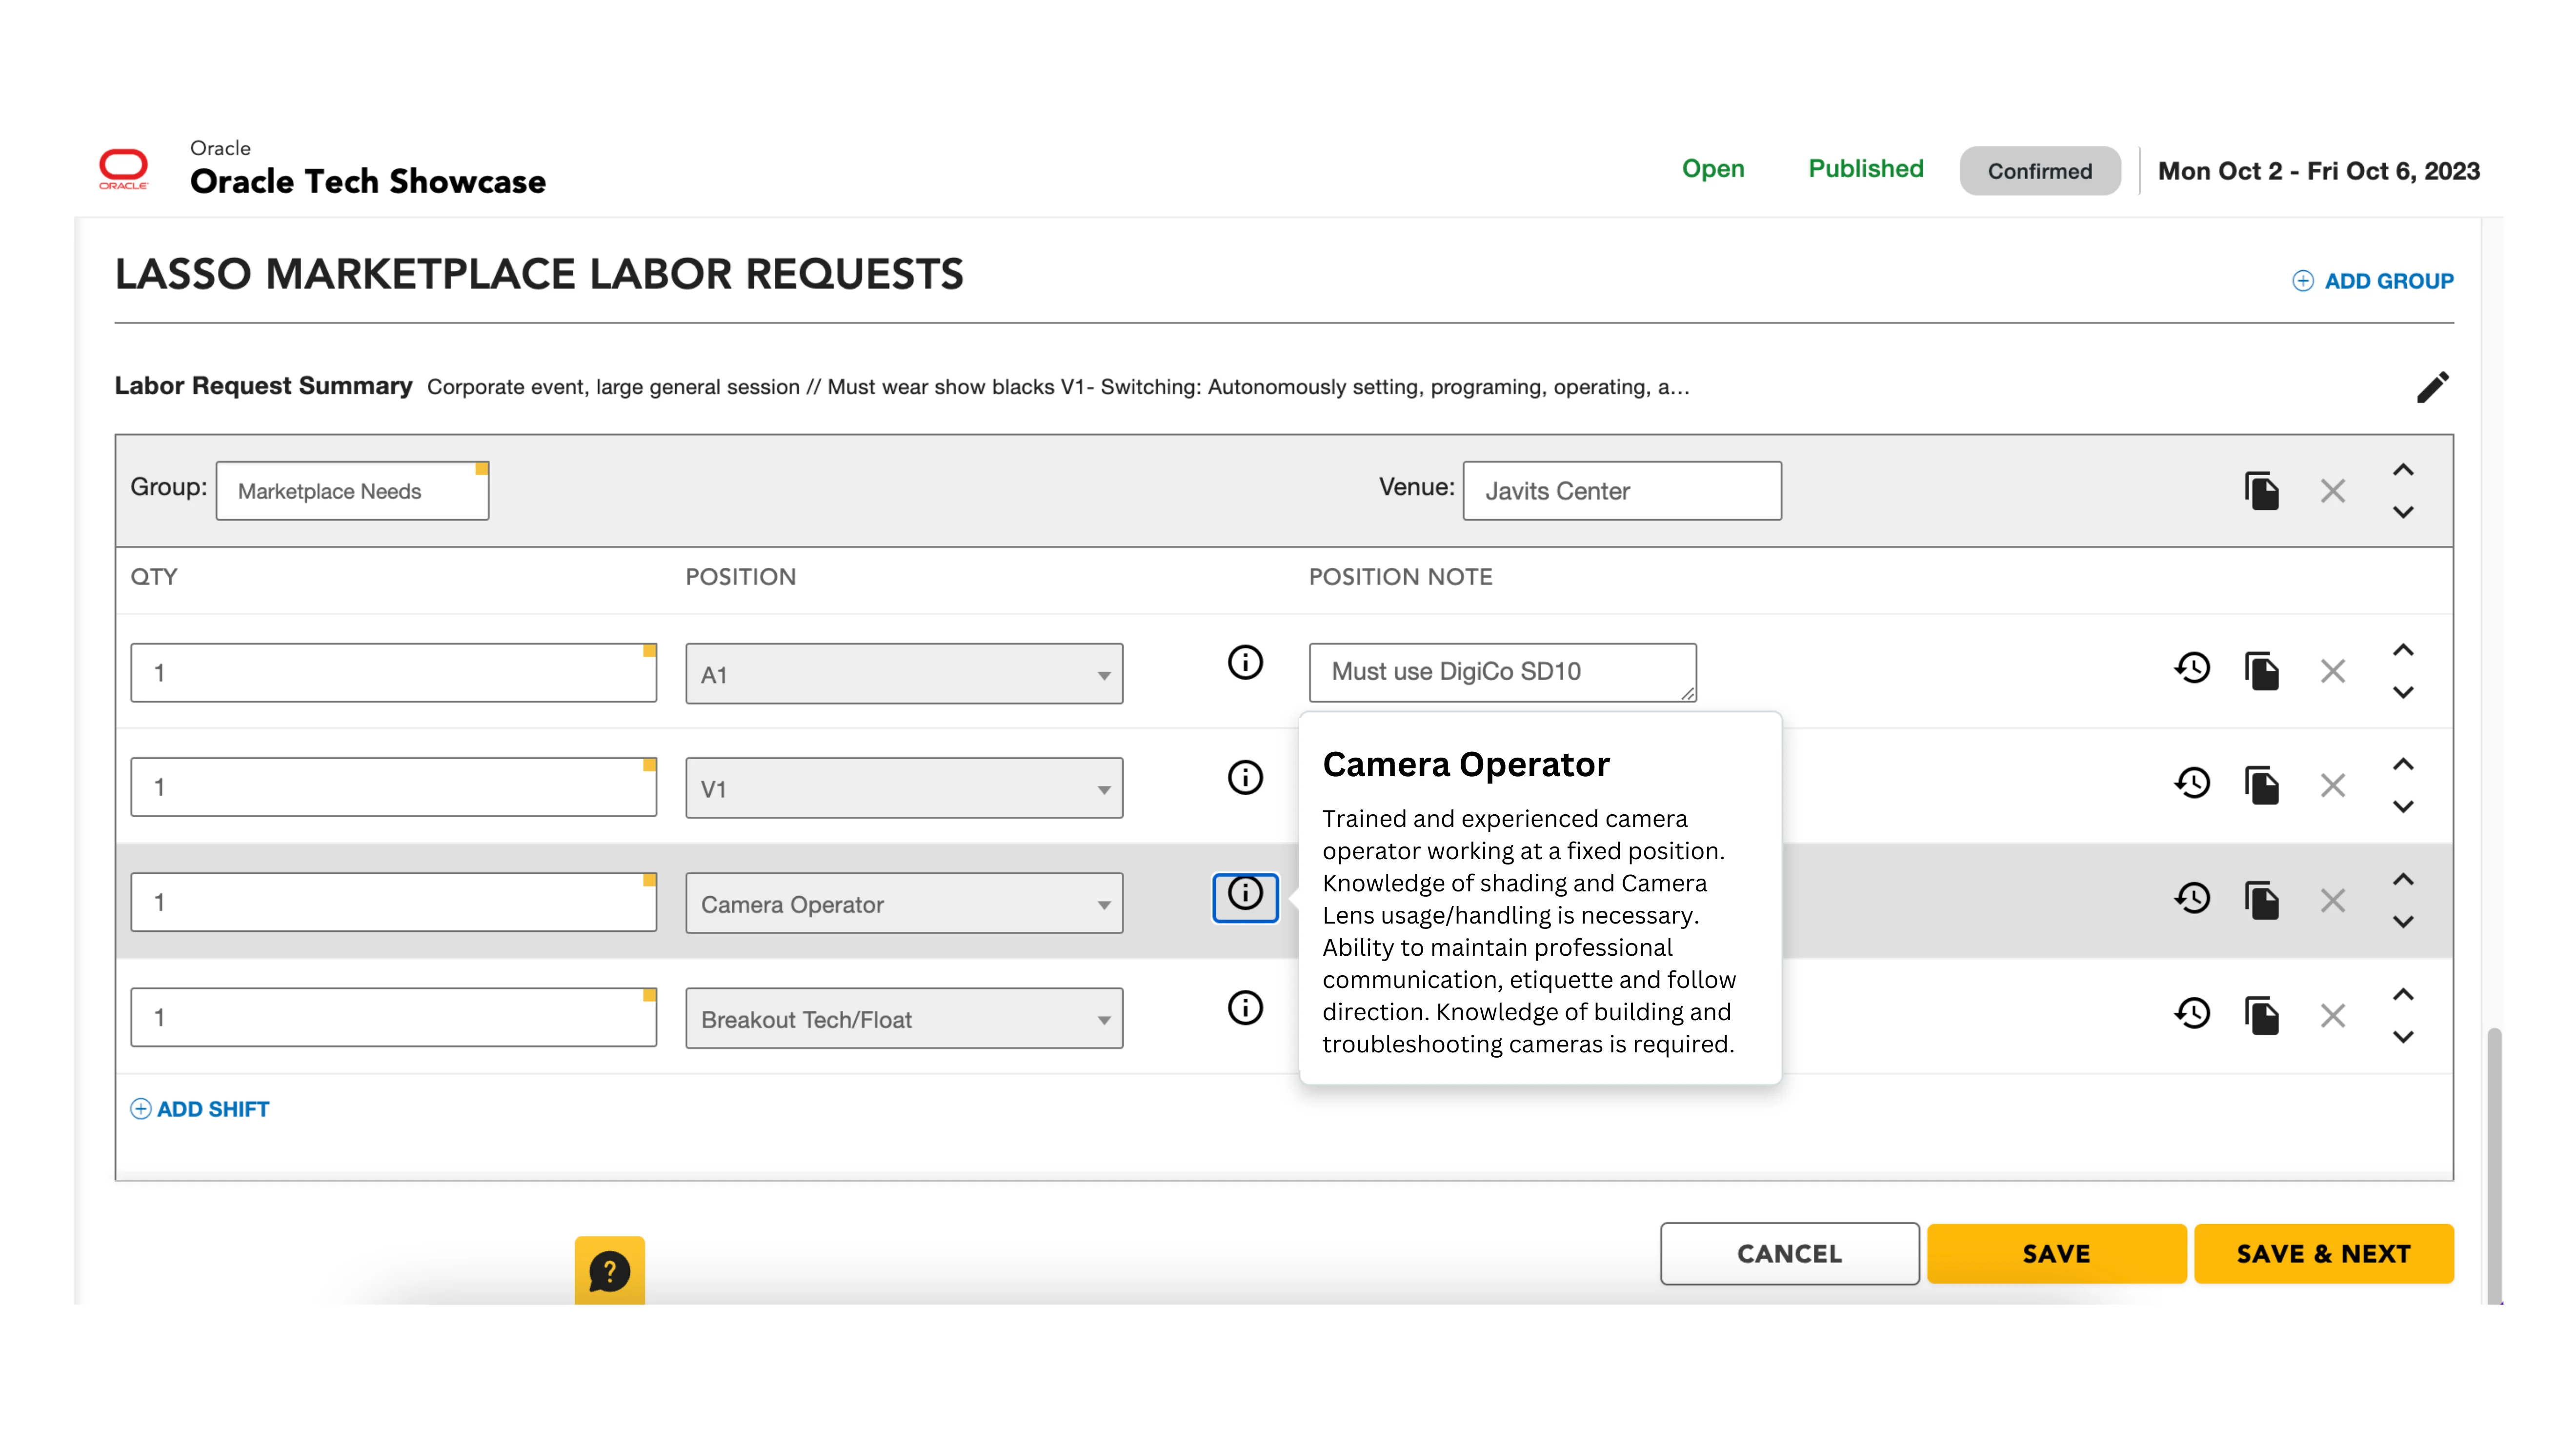Move the Breakout Tech/Float row down
The height and width of the screenshot is (1449, 2576).
2403,1037
